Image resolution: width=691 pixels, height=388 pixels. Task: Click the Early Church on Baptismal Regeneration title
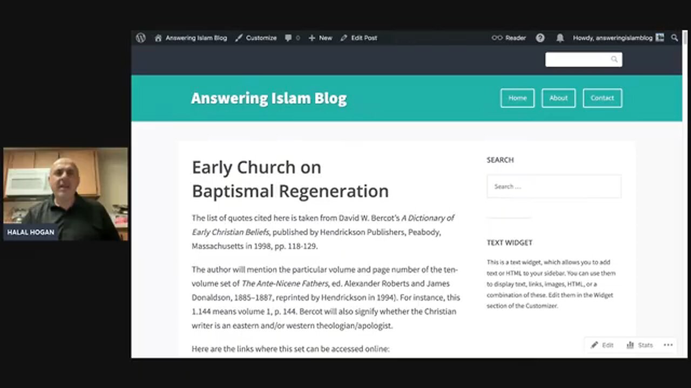(x=290, y=179)
